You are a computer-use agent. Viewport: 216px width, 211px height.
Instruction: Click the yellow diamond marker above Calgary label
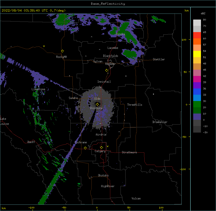pos(101,148)
